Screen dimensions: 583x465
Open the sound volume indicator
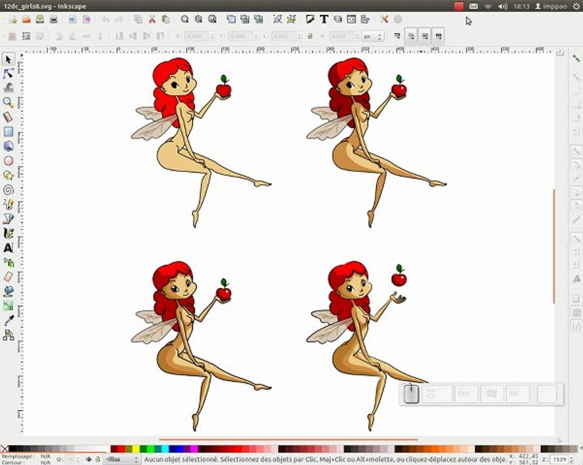(x=503, y=6)
